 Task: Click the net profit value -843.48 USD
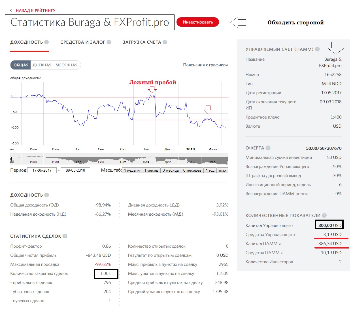pos(98,255)
